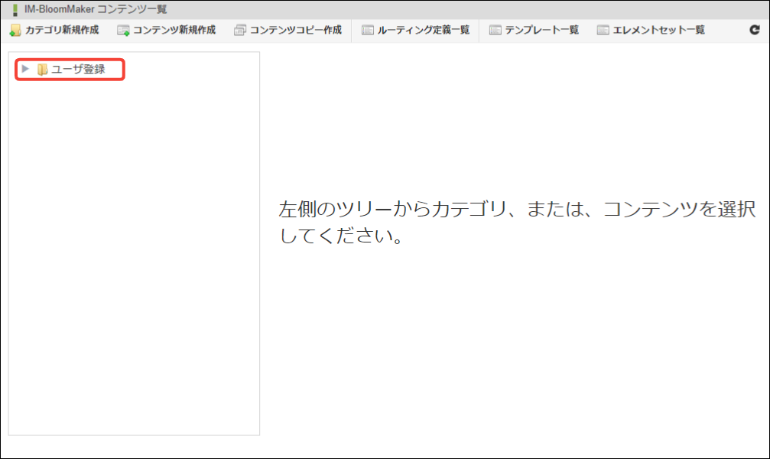Select the ユーザ登録 category label
Image resolution: width=770 pixels, height=459 pixels.
click(78, 70)
